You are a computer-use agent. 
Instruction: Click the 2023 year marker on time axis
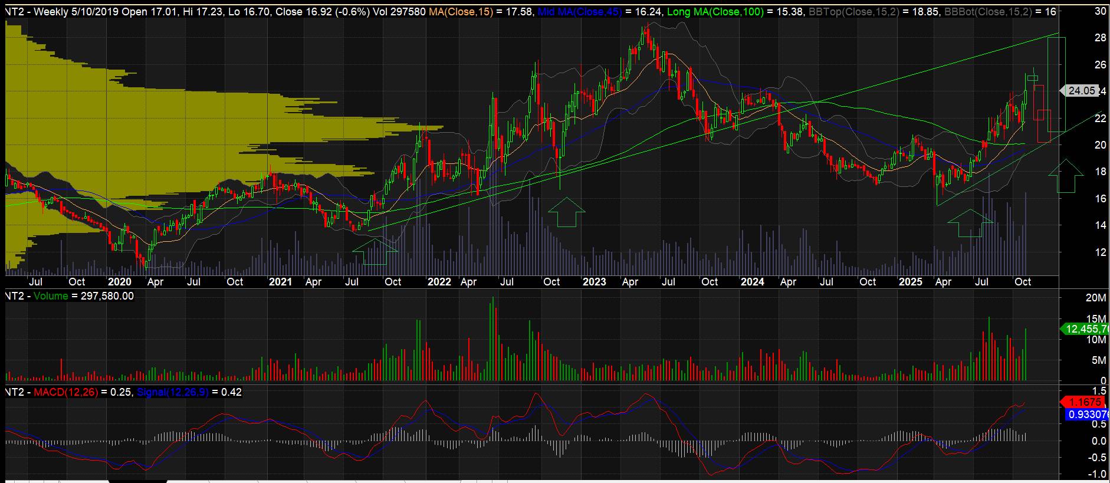click(594, 282)
